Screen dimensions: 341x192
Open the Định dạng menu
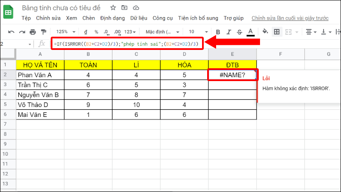click(x=113, y=18)
